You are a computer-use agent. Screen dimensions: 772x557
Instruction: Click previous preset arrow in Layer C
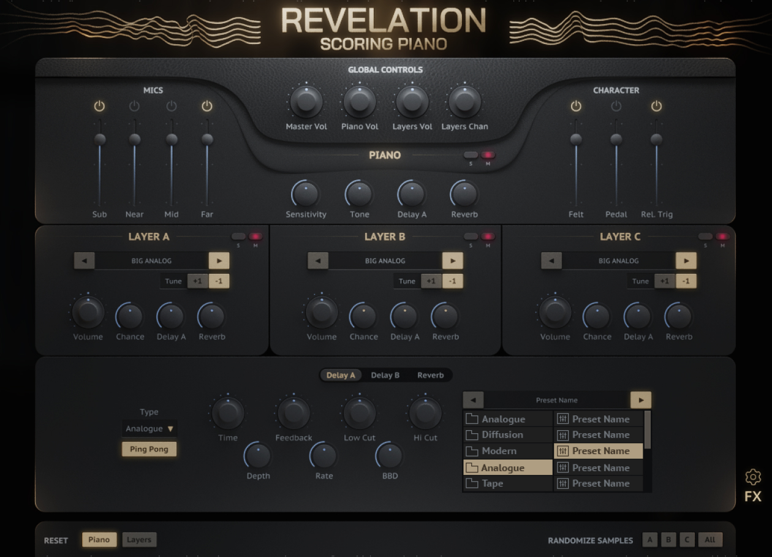551,260
